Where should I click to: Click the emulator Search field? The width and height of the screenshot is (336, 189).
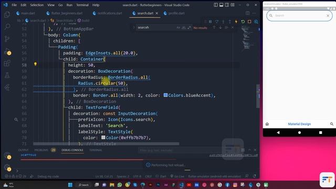click(x=299, y=15)
